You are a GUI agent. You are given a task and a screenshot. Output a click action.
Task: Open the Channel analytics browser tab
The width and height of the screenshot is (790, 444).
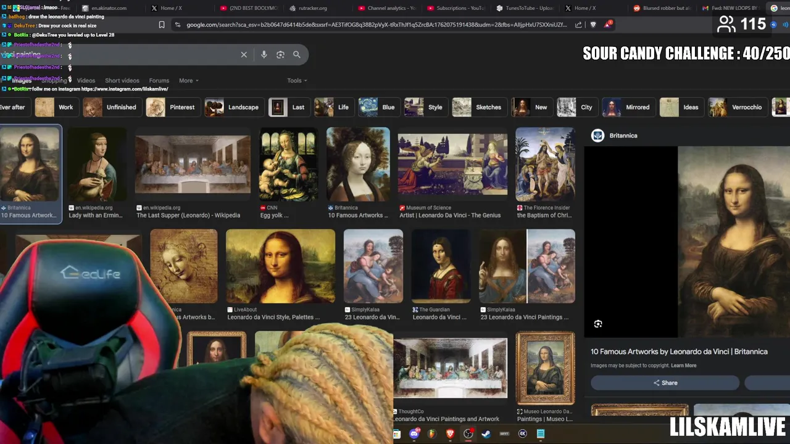coord(388,8)
